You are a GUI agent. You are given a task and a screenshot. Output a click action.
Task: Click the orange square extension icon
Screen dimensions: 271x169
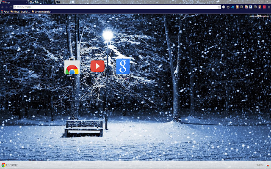[x=237, y=7]
